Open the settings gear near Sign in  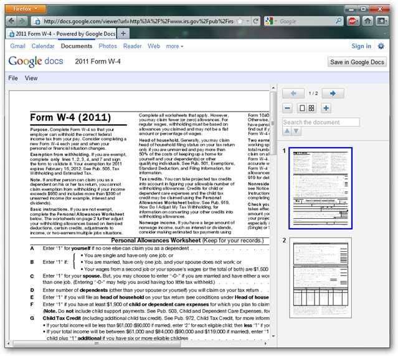[381, 46]
